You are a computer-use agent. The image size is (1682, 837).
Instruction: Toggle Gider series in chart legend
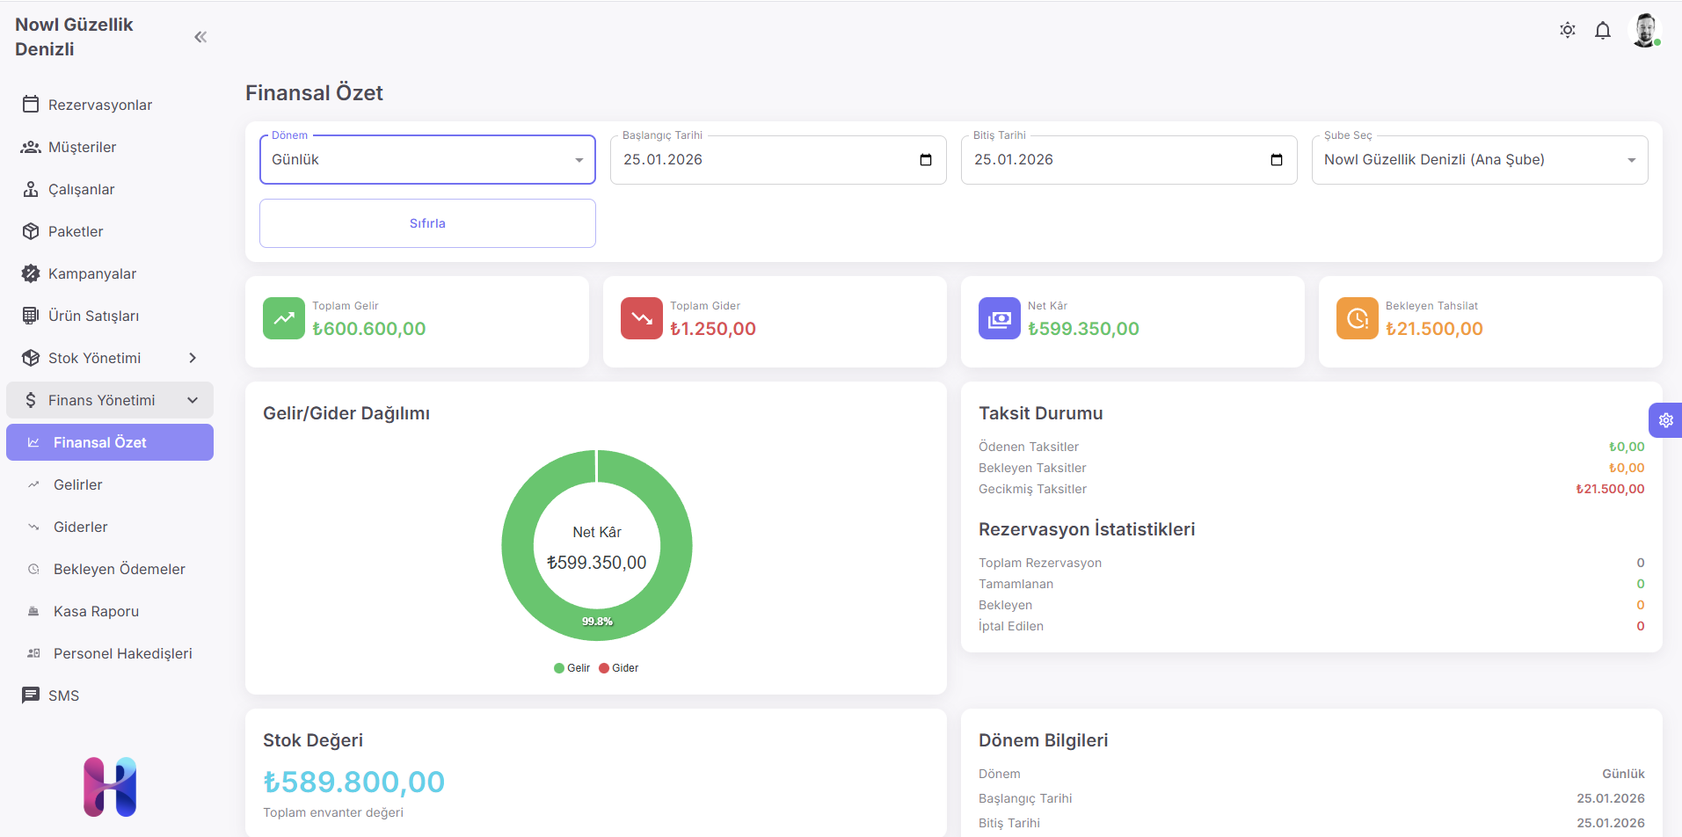[619, 668]
